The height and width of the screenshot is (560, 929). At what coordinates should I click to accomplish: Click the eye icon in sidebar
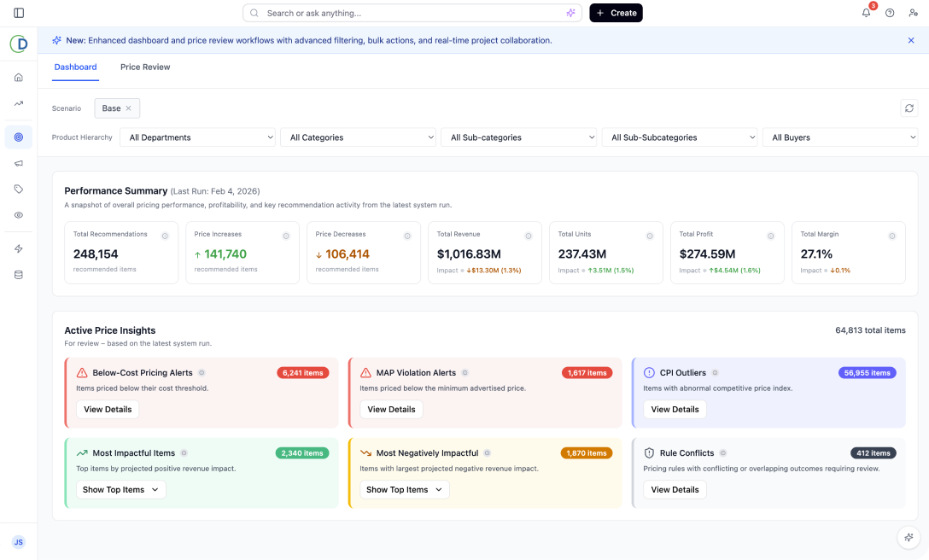(19, 215)
